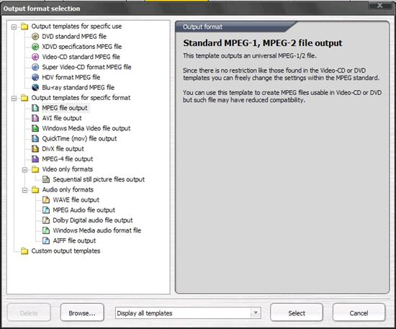This screenshot has width=396, height=329.
Task: Choose Sequential still picture files output
Action: click(99, 179)
